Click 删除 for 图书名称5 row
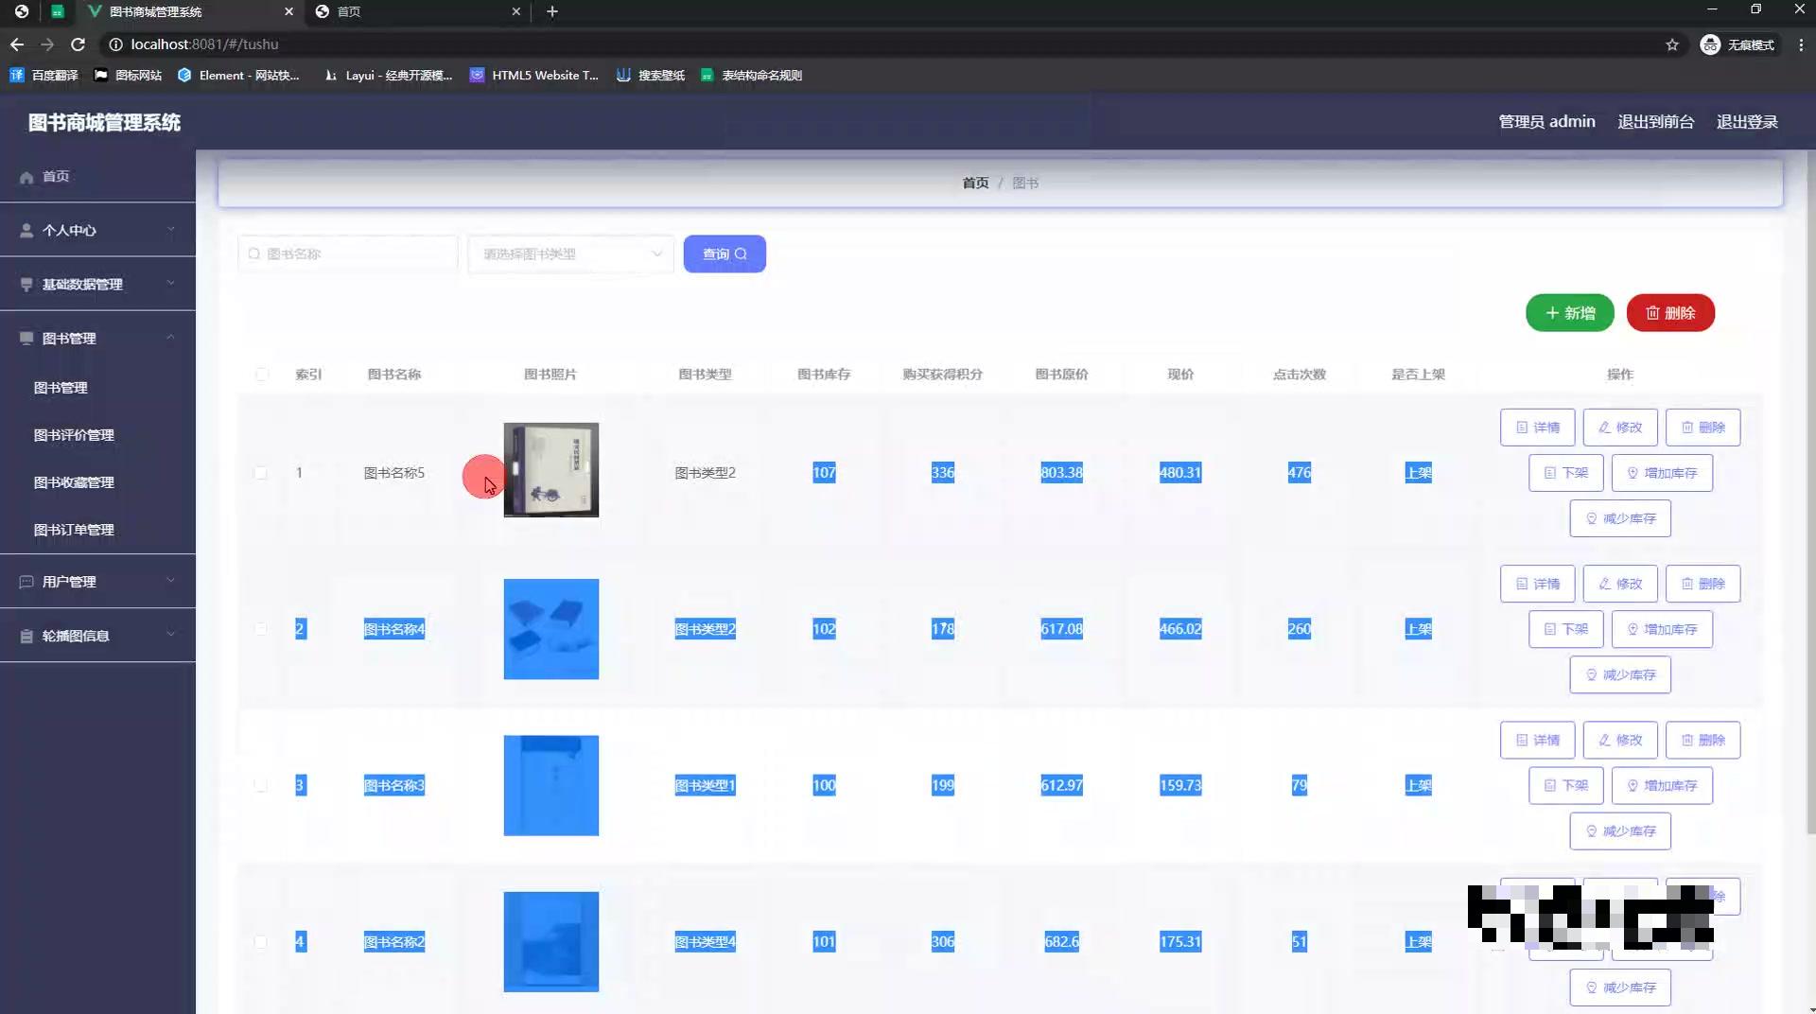 point(1702,428)
